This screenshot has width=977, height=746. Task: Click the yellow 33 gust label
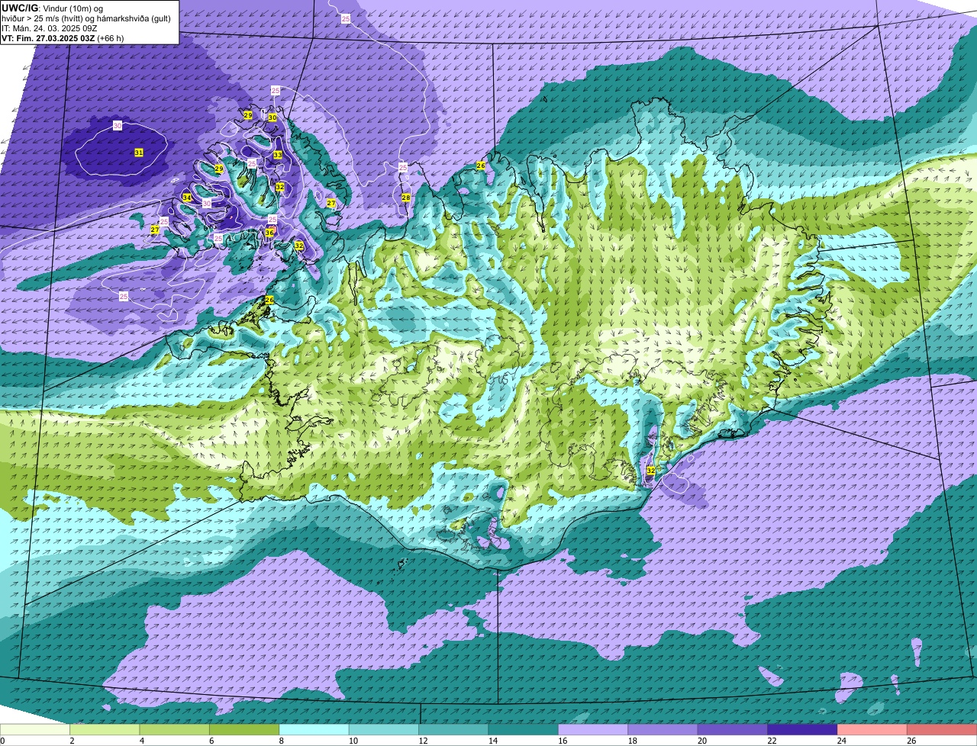(278, 155)
